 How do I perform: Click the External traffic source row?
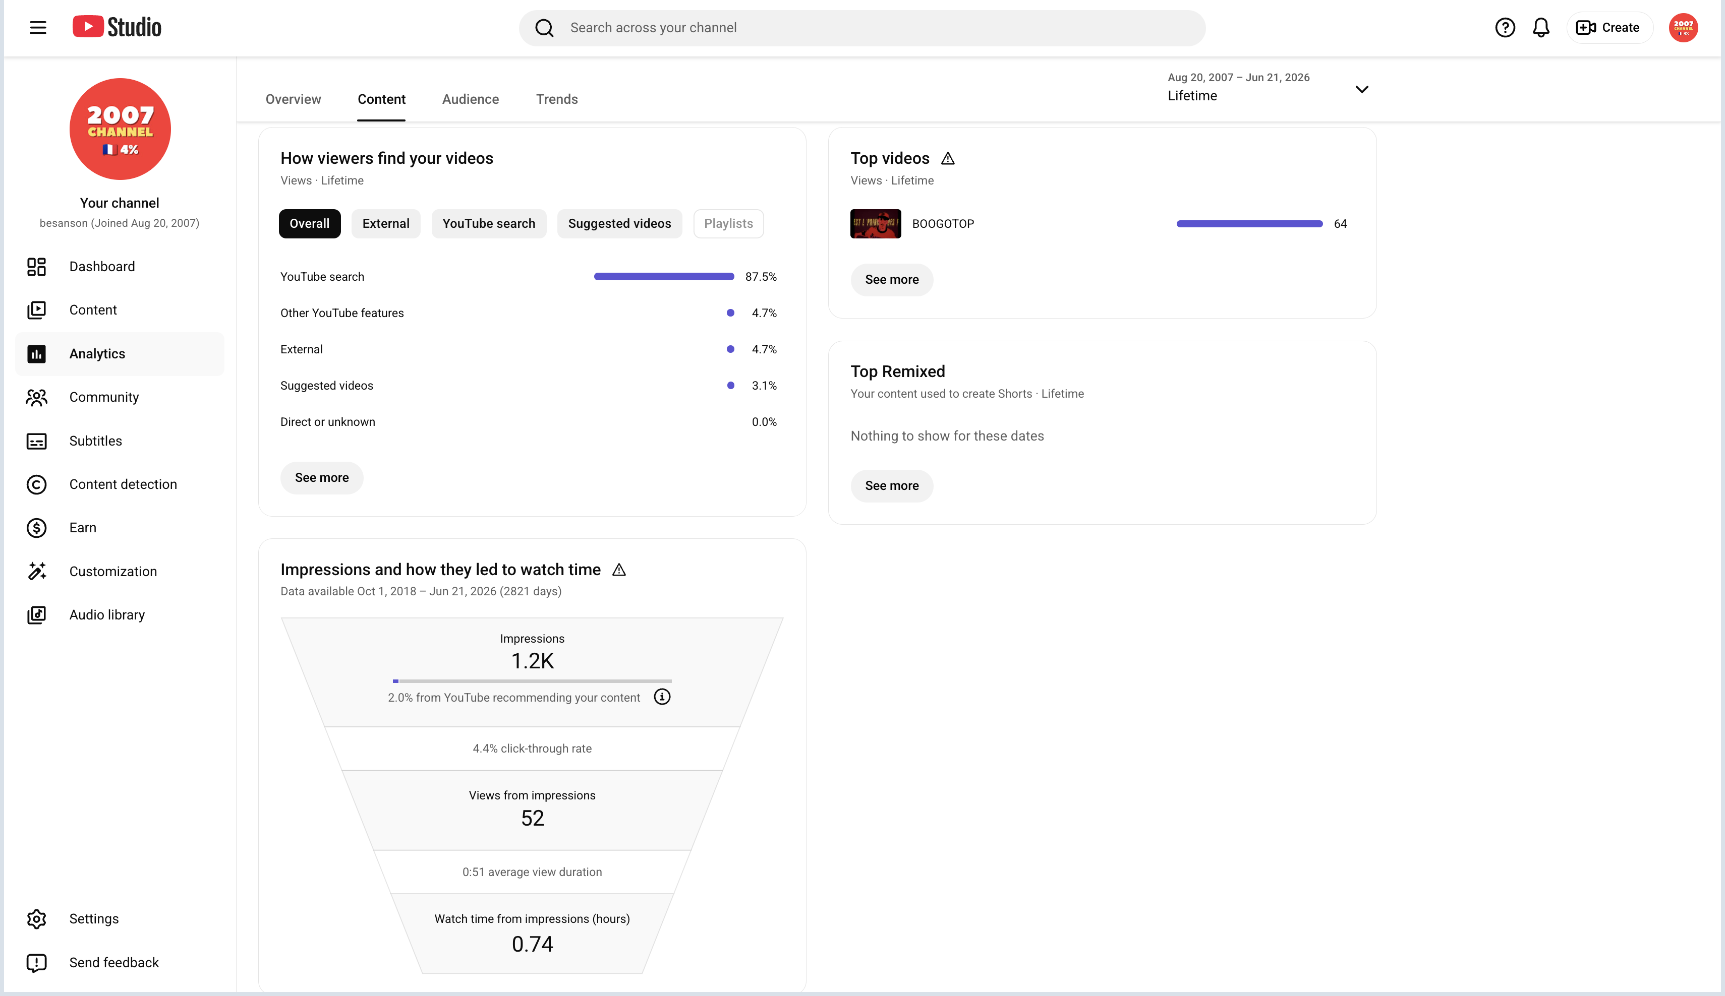(529, 350)
